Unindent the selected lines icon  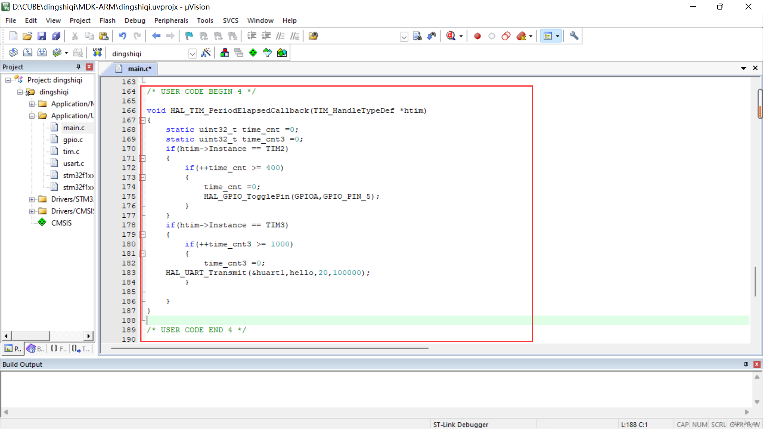pos(266,36)
